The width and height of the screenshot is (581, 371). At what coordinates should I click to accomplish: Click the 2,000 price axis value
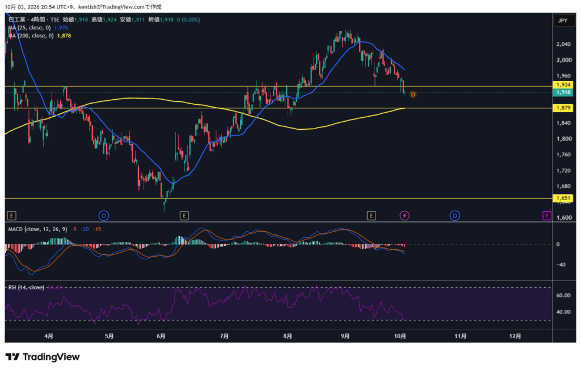point(563,60)
